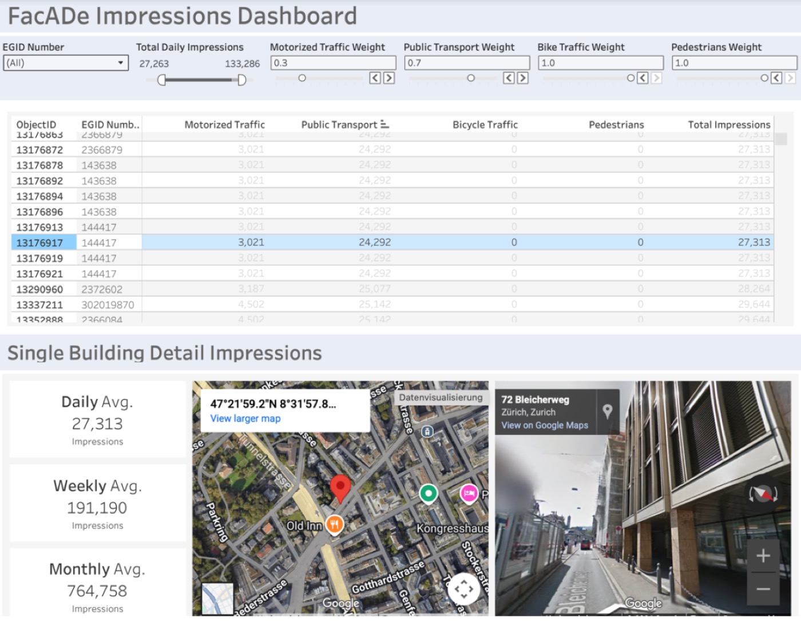Open the View on Google Maps link
The height and width of the screenshot is (621, 801).
(x=545, y=425)
